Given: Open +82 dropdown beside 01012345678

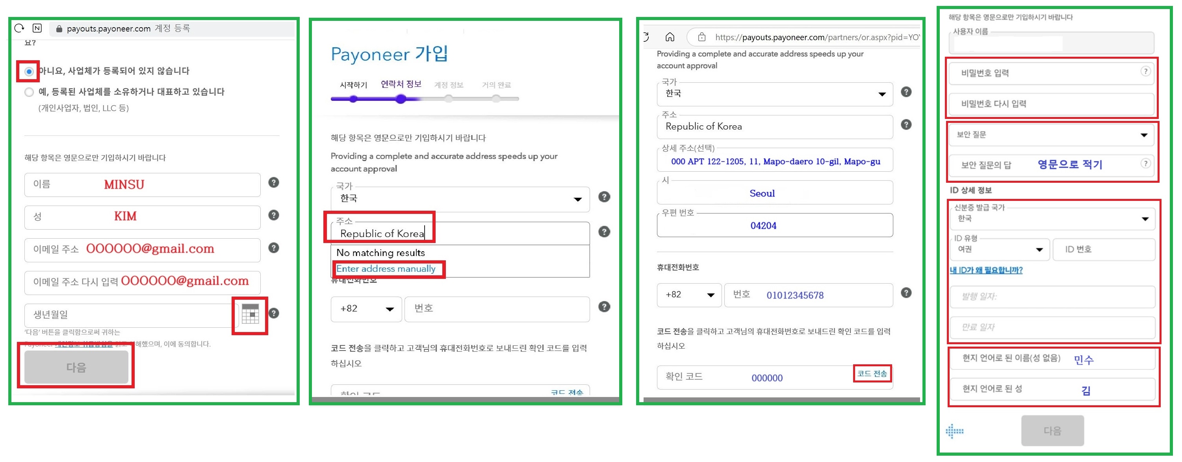Looking at the screenshot, I should coord(689,295).
